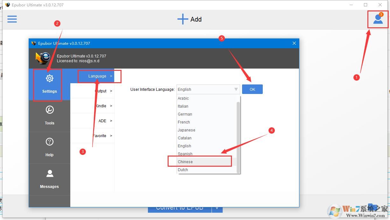The width and height of the screenshot is (390, 220).
Task: Choose Arabic from the language list
Action: (207, 98)
